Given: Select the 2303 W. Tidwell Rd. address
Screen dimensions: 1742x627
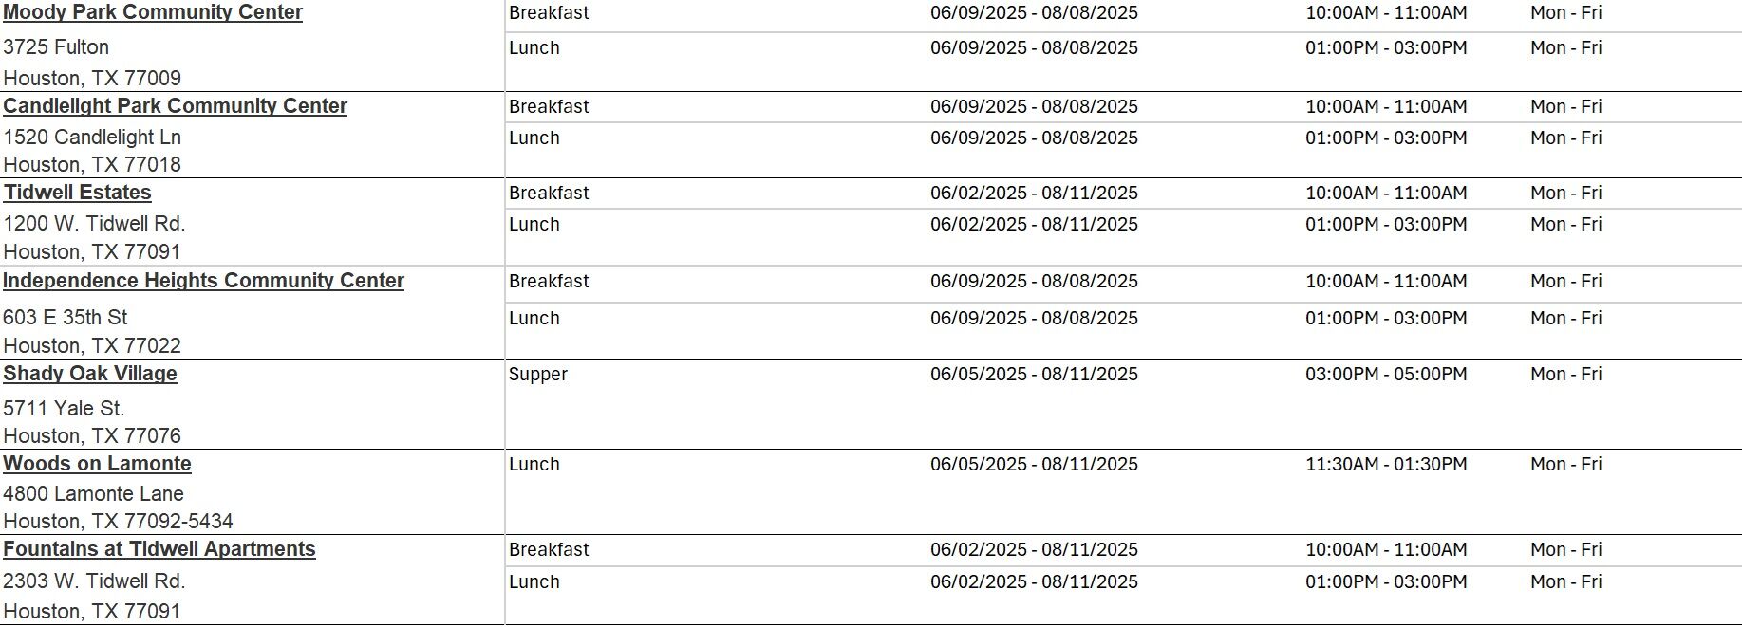Looking at the screenshot, I should coord(94,581).
